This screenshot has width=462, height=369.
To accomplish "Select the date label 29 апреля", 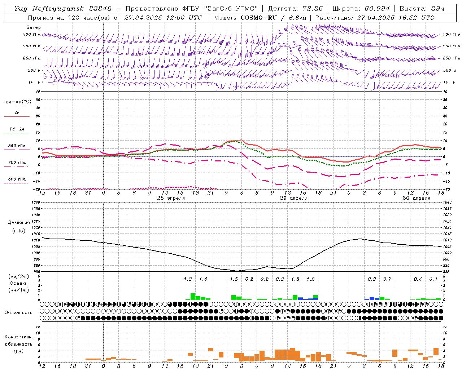I will tap(293, 198).
